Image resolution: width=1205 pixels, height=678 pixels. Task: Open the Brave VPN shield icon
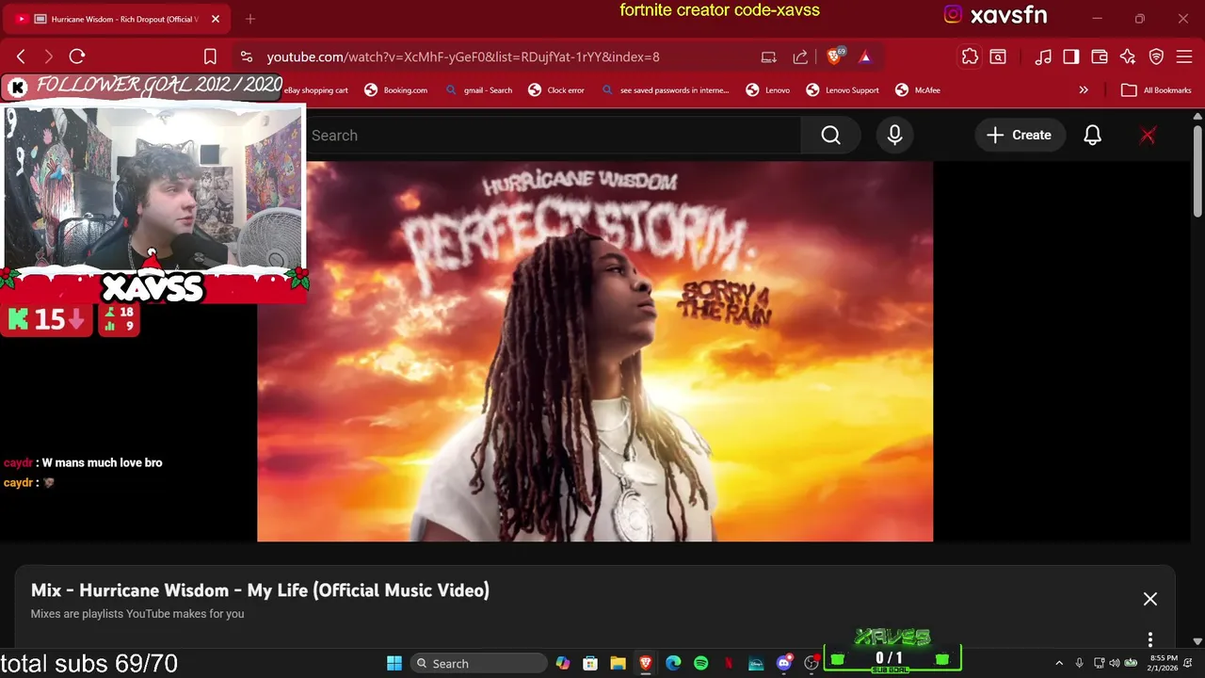[1156, 56]
